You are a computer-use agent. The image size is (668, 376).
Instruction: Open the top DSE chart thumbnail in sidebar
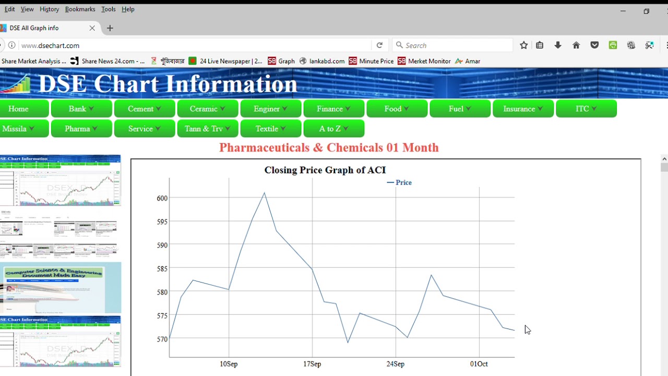pos(61,180)
